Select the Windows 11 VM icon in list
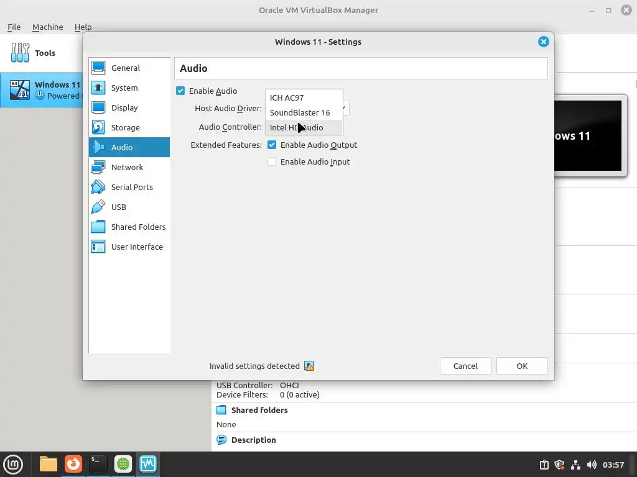This screenshot has width=637, height=477. pyautogui.click(x=20, y=89)
